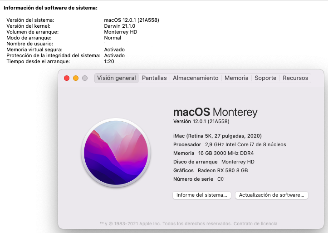Switch to the Visión general tab
Image resolution: width=328 pixels, height=233 pixels.
click(117, 78)
